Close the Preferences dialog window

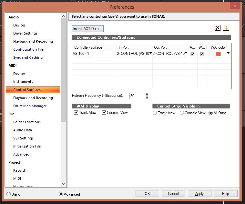coord(234,6)
